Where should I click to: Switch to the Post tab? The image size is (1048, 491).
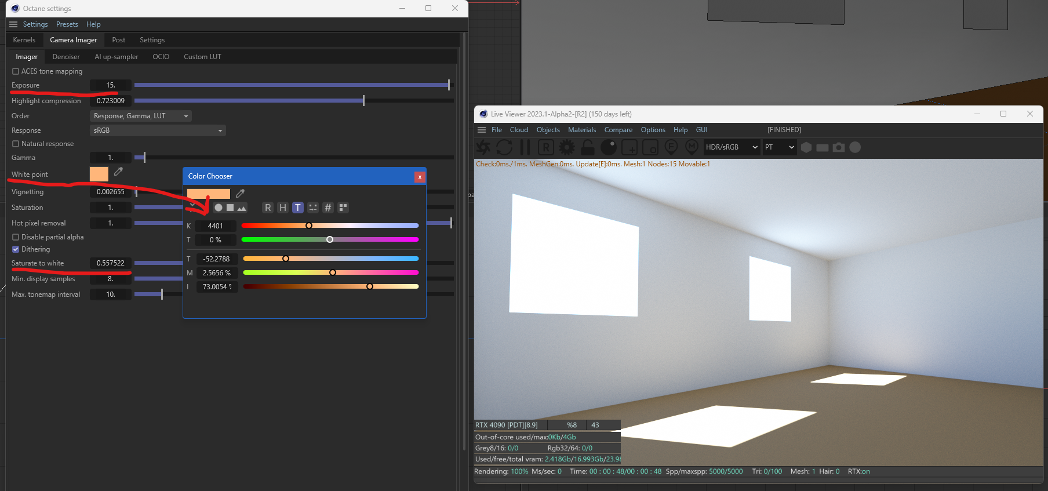(x=119, y=40)
